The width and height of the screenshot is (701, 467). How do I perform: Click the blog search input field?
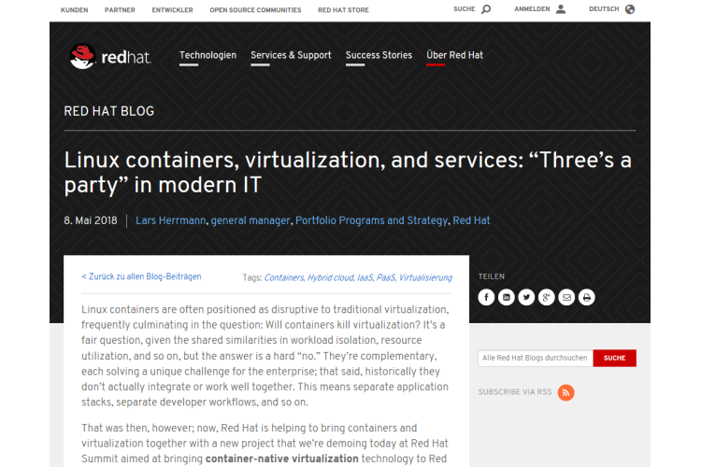[535, 358]
